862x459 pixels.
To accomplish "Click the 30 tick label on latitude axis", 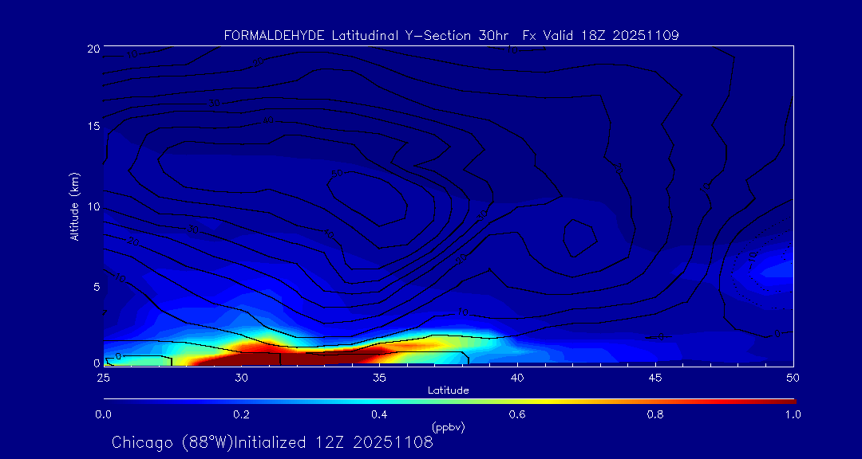I will [x=242, y=377].
